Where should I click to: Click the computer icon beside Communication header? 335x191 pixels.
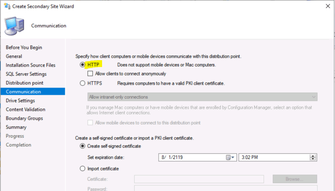coord(14,26)
